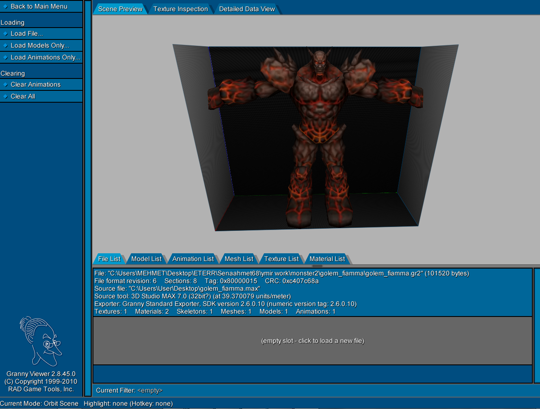Click the Source tool 3D Studio MAX line

pyautogui.click(x=192, y=296)
